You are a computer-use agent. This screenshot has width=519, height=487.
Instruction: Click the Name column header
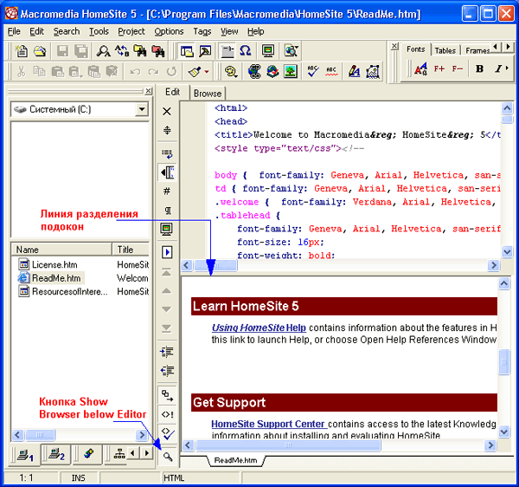pos(61,250)
